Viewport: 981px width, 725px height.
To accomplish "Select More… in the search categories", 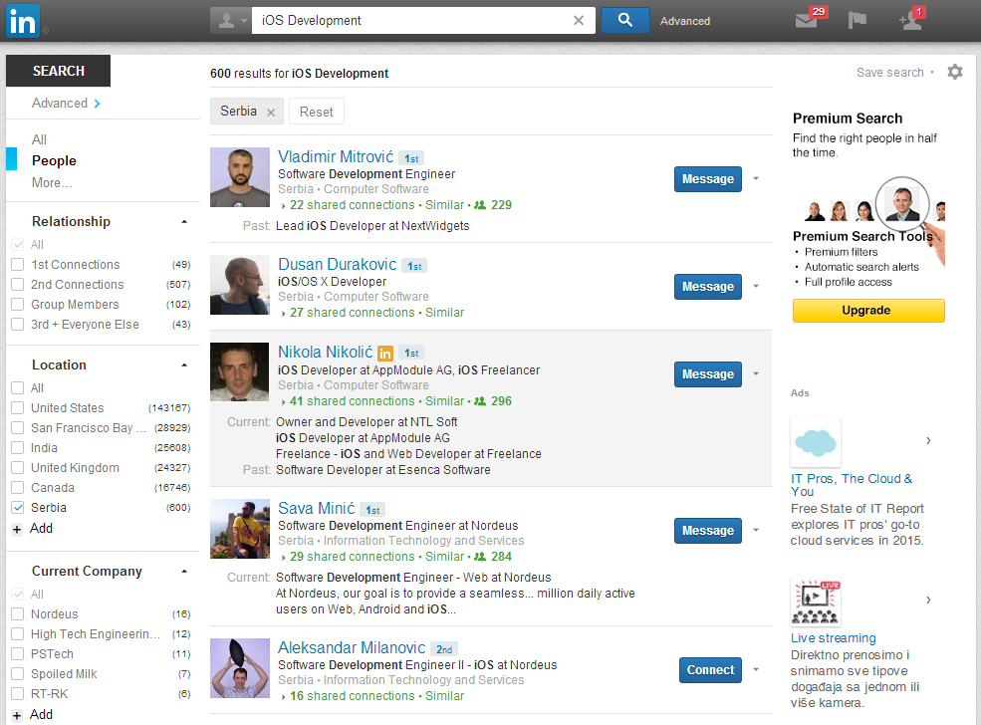I will point(52,182).
